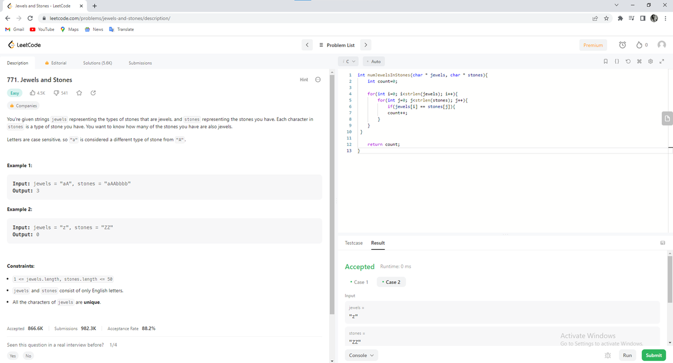
Task: Click the stones input value "ZZ"
Action: pyautogui.click(x=354, y=342)
